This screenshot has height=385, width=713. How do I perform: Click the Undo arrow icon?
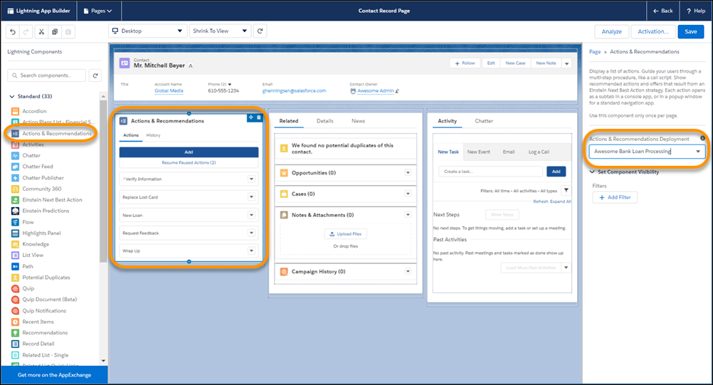click(12, 31)
